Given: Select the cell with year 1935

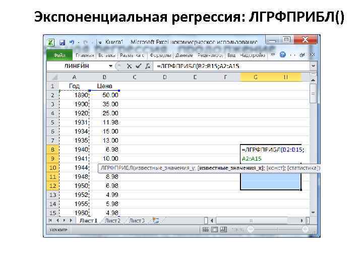Looking at the screenshot, I should coord(74,140).
